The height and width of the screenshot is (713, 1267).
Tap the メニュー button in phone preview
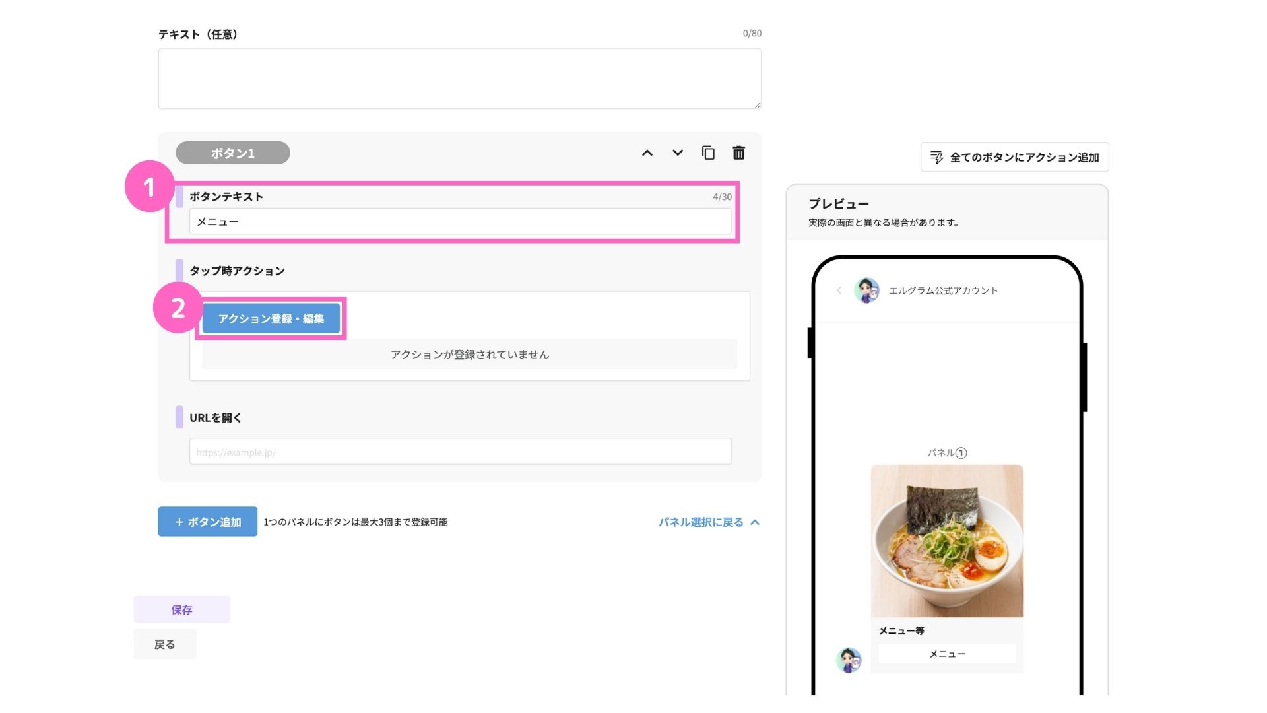(x=947, y=654)
